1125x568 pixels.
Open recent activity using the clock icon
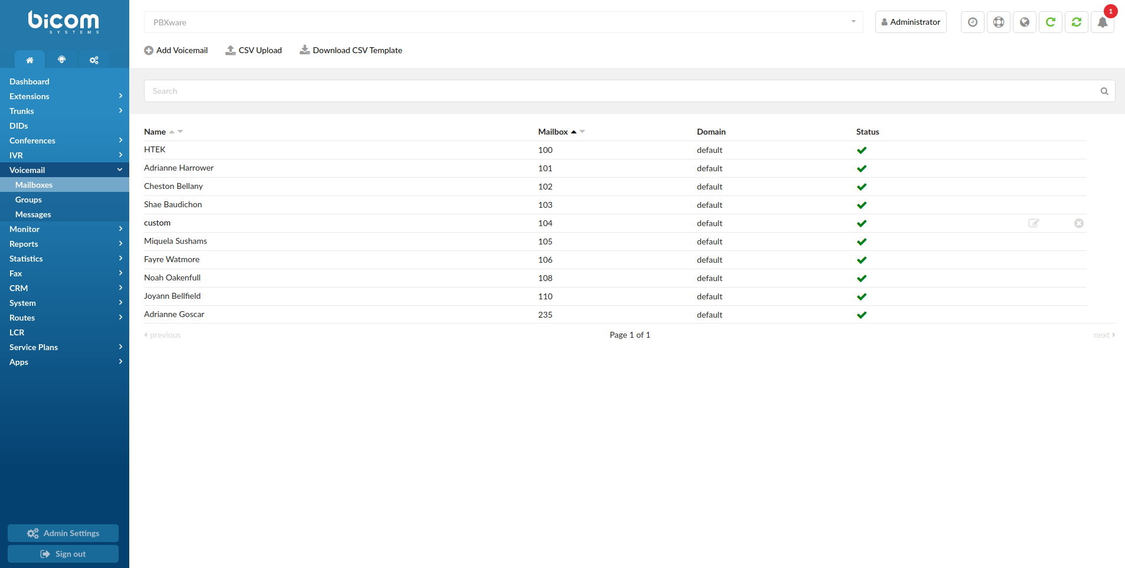point(972,22)
